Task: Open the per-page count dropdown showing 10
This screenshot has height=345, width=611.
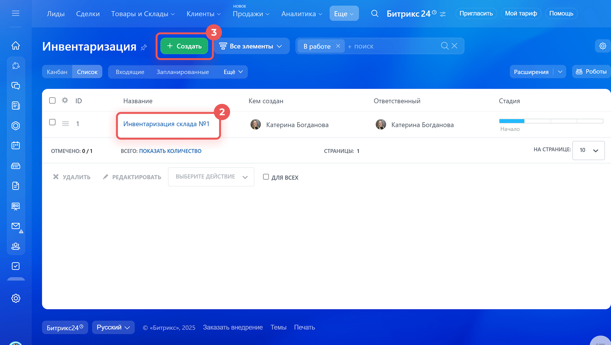Action: click(x=588, y=150)
